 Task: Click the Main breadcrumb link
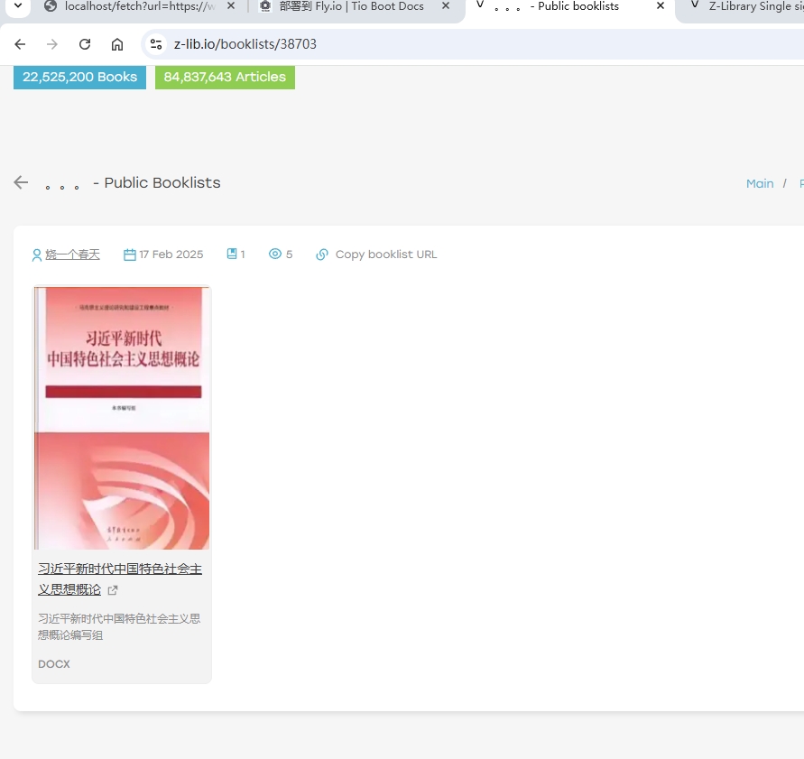pyautogui.click(x=760, y=183)
